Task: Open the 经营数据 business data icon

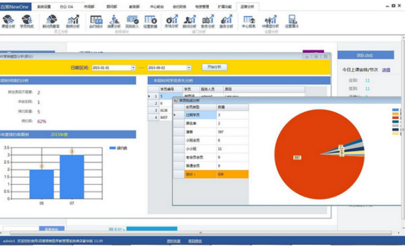Action: tap(150, 21)
